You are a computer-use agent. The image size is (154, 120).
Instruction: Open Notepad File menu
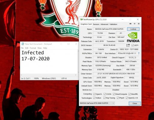pyautogui.click(x=22, y=48)
